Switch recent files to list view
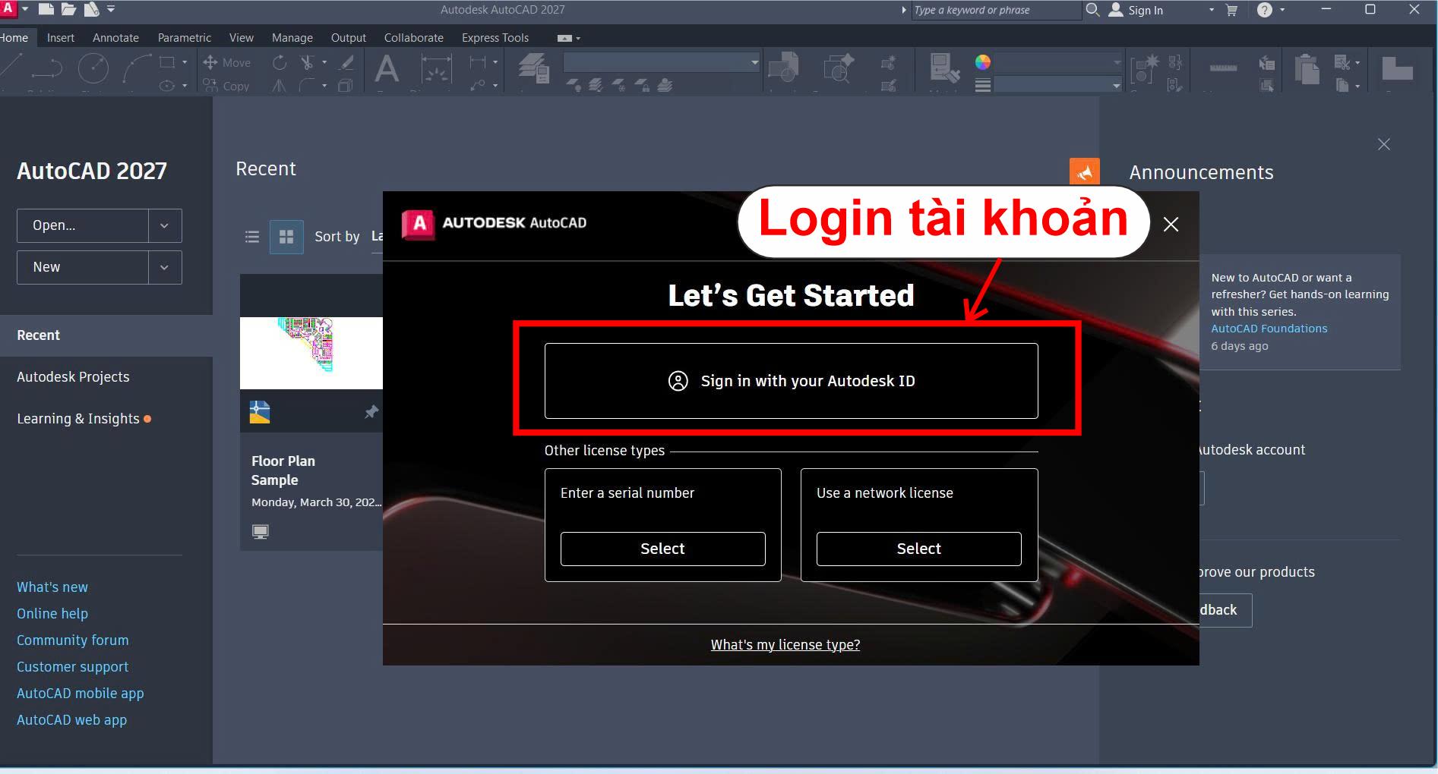1438x774 pixels. click(x=252, y=237)
